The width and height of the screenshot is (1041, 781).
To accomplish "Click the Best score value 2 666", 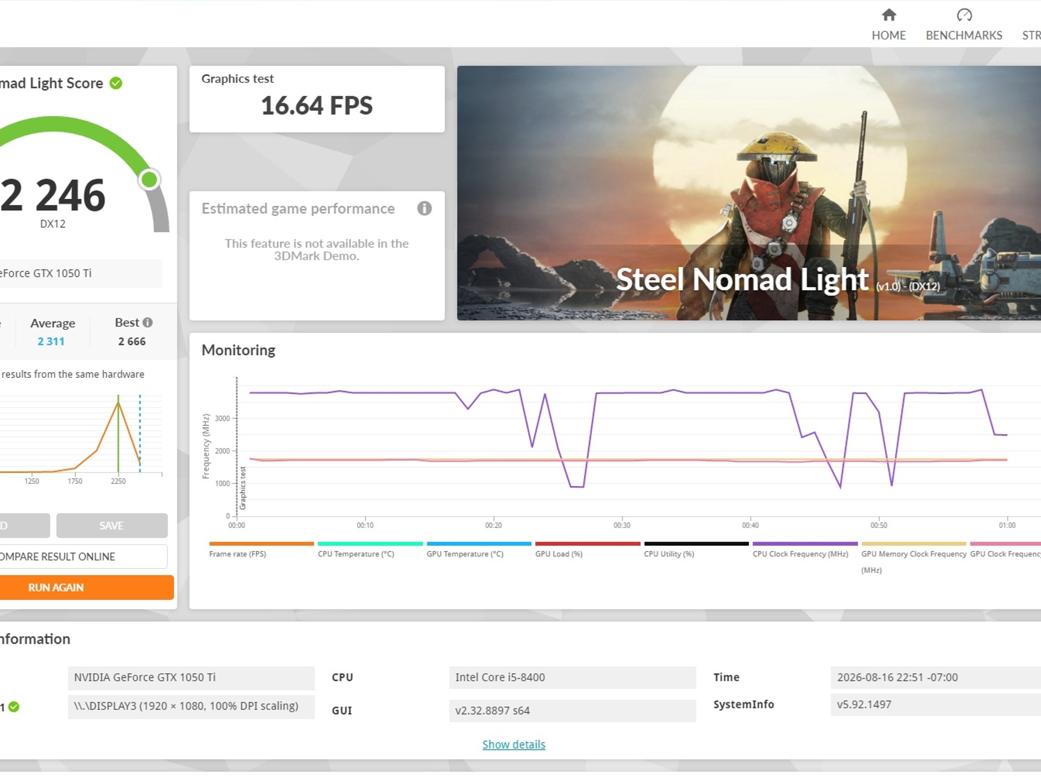I will [132, 341].
